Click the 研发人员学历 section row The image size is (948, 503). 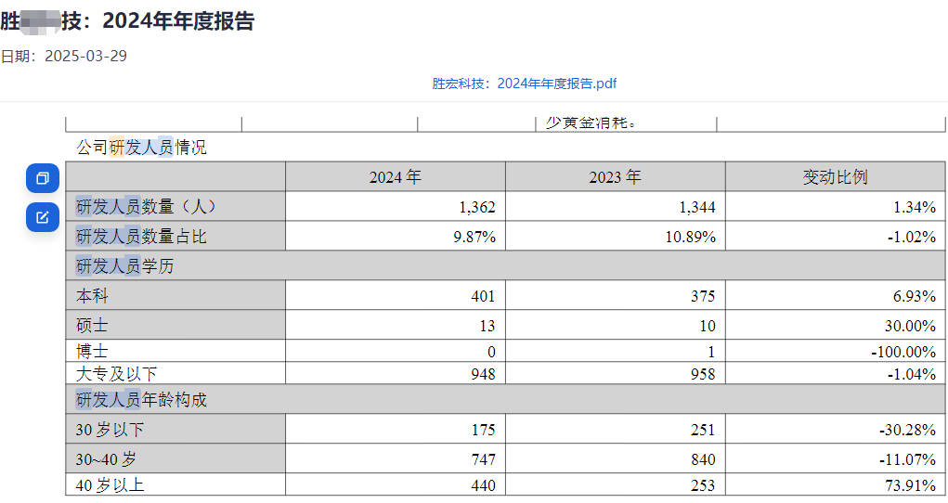pyautogui.click(x=124, y=266)
